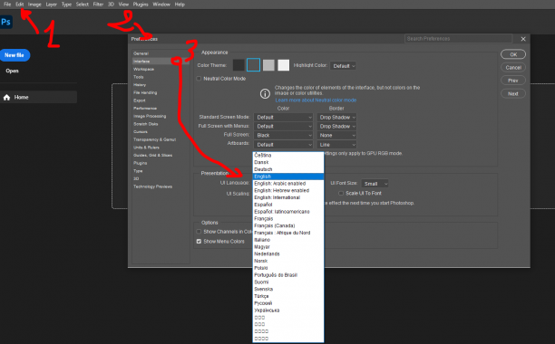Open the Edit menu

[x=19, y=5]
